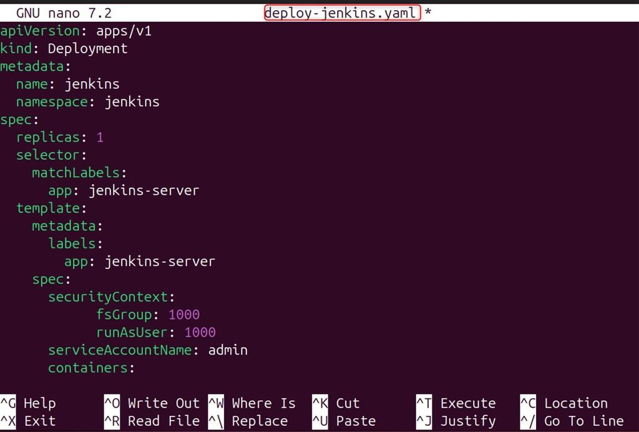Click the template: key
This screenshot has height=432, width=639.
pyautogui.click(x=51, y=209)
